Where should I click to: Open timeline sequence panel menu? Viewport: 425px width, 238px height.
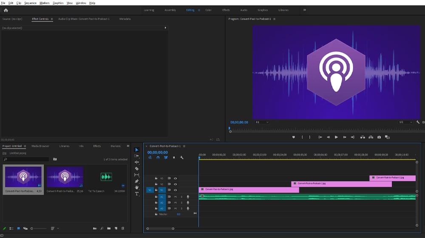click(x=184, y=146)
